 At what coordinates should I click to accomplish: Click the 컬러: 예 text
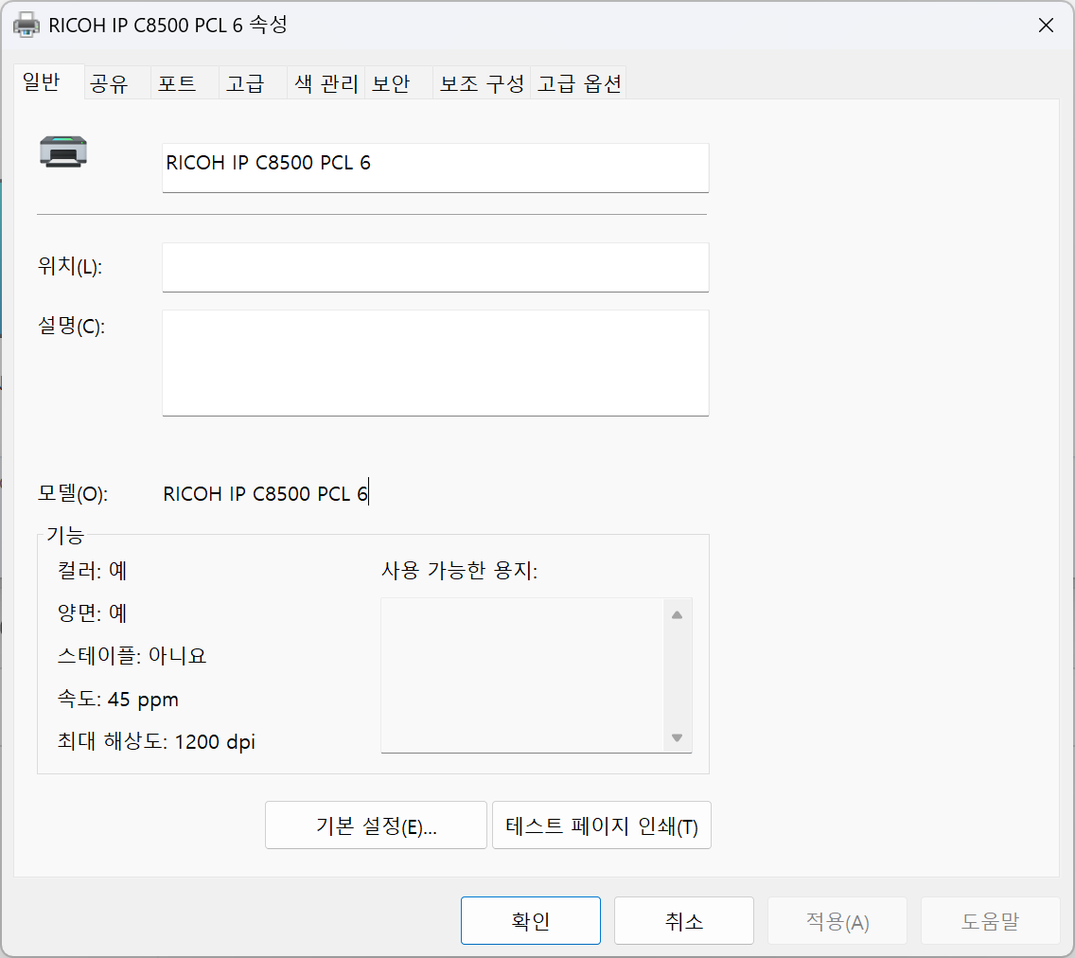(92, 571)
